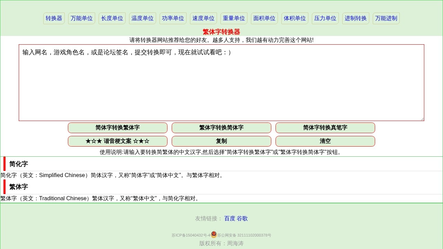This screenshot has width=443, height=249.
Task: Click the 谐音梗文案 button
Action: (x=118, y=141)
